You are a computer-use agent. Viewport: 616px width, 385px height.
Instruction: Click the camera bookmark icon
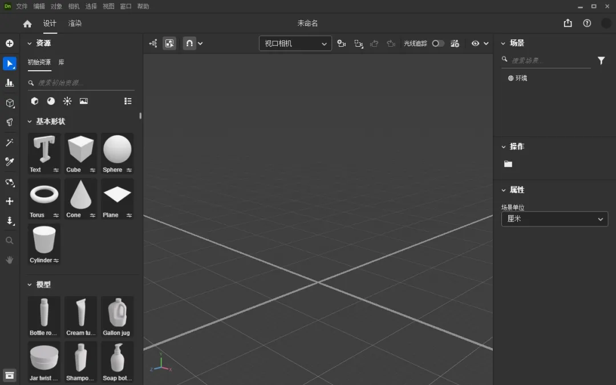342,43
